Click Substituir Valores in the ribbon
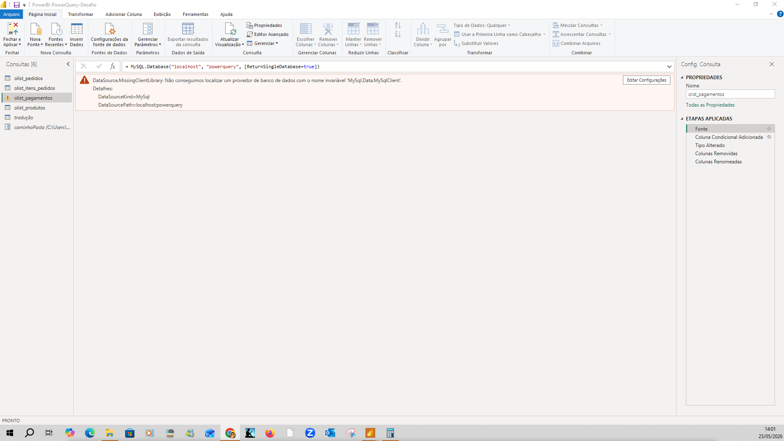784x441 pixels. point(476,43)
